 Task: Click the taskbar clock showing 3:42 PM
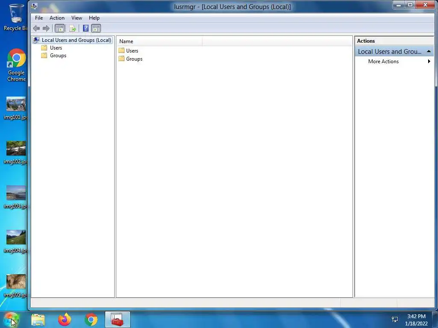(x=416, y=320)
